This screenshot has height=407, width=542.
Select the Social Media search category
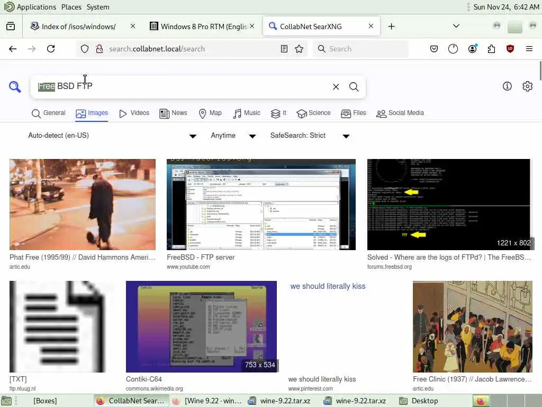point(400,113)
